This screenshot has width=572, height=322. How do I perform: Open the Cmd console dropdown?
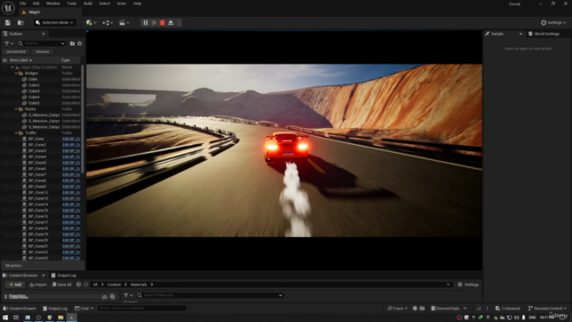[x=84, y=309]
